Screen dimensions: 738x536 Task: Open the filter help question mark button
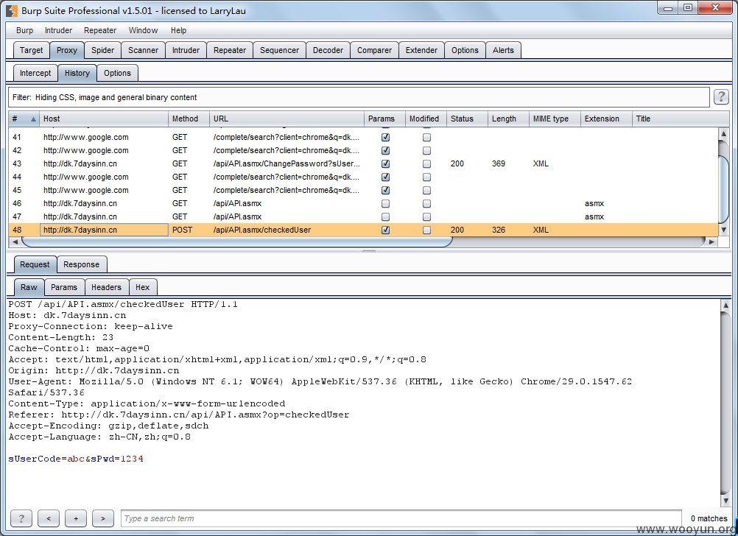(721, 97)
